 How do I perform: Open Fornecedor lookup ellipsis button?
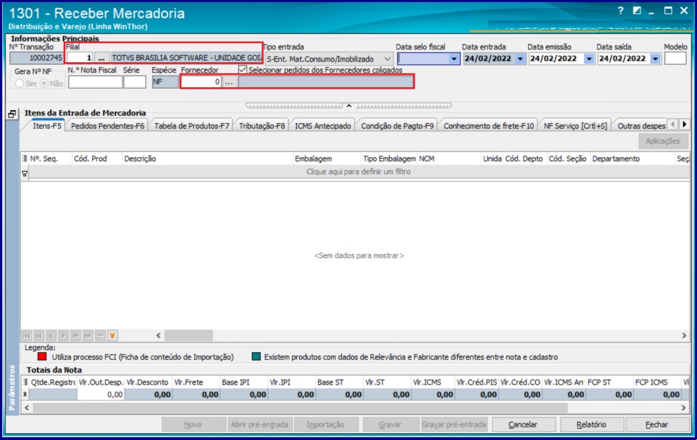(x=229, y=82)
